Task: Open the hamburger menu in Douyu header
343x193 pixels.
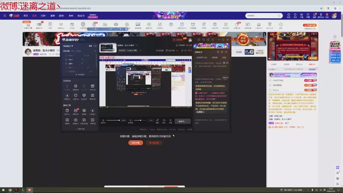Action: click(x=5, y=16)
